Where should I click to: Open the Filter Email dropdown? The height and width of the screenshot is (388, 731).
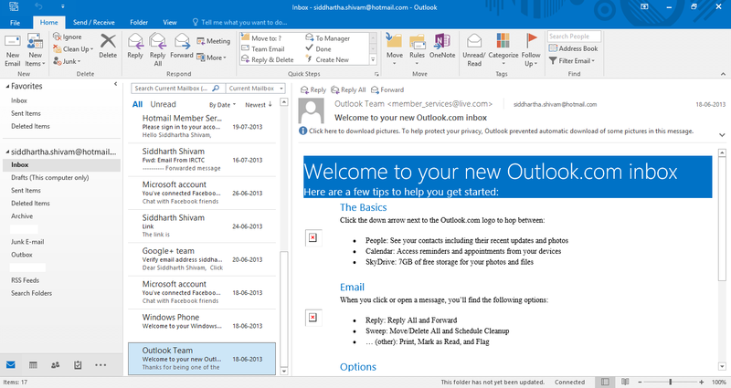click(x=572, y=60)
